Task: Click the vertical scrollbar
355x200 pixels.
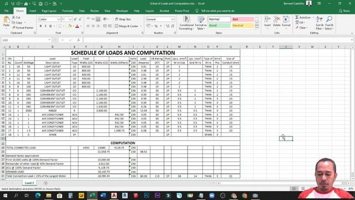Action: [353, 111]
